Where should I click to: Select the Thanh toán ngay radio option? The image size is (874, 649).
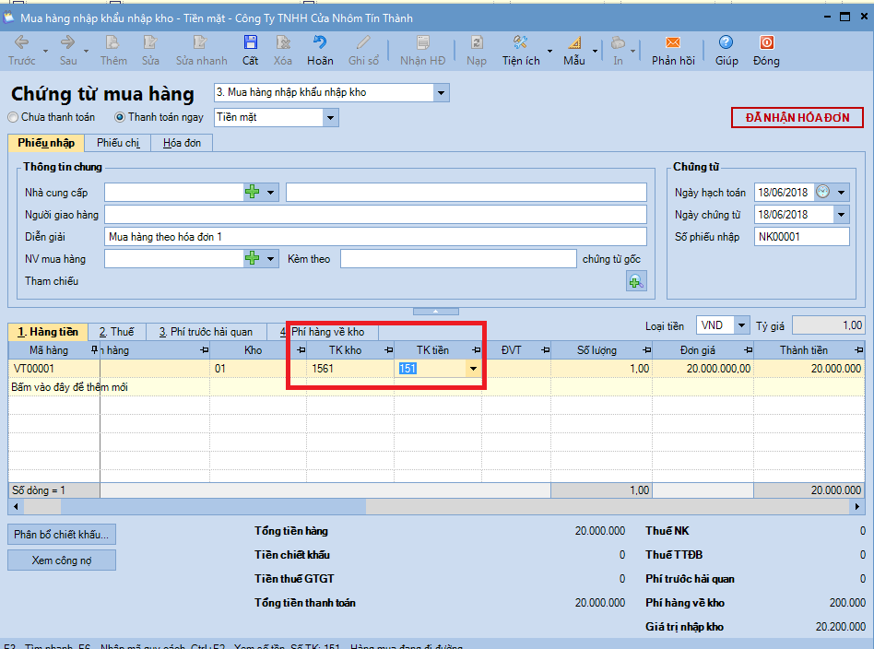[x=120, y=118]
